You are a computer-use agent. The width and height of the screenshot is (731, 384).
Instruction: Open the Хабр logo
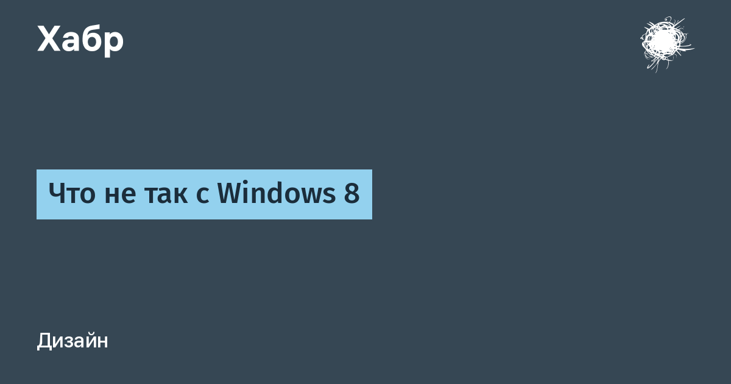point(80,41)
